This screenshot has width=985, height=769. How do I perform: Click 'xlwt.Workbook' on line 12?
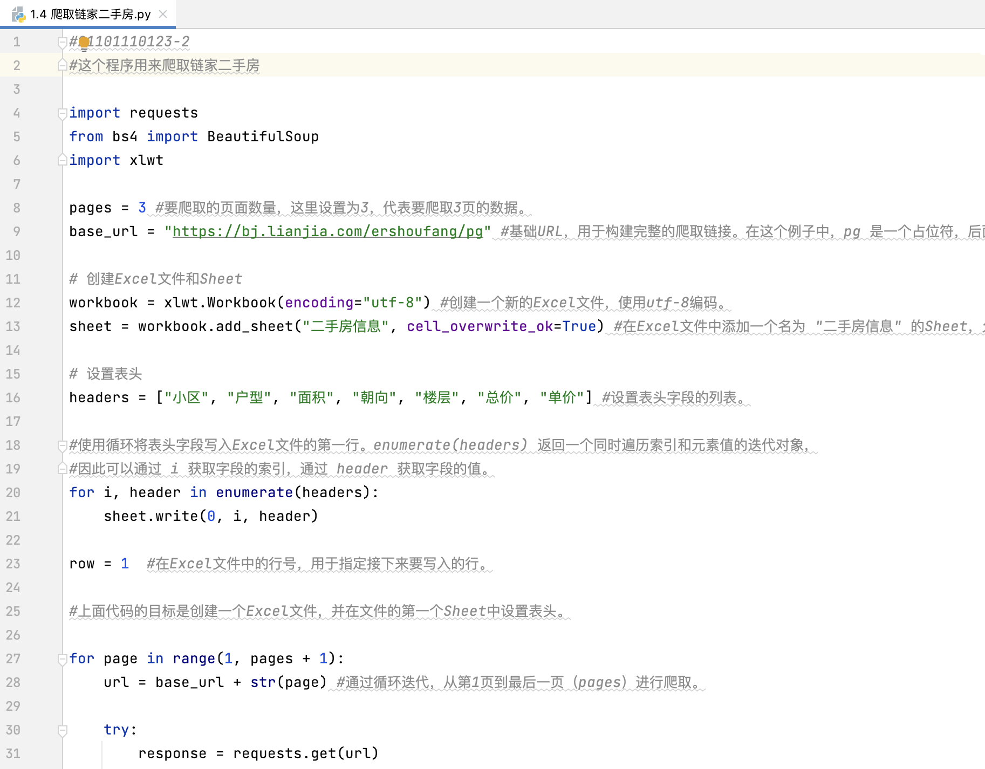point(220,303)
